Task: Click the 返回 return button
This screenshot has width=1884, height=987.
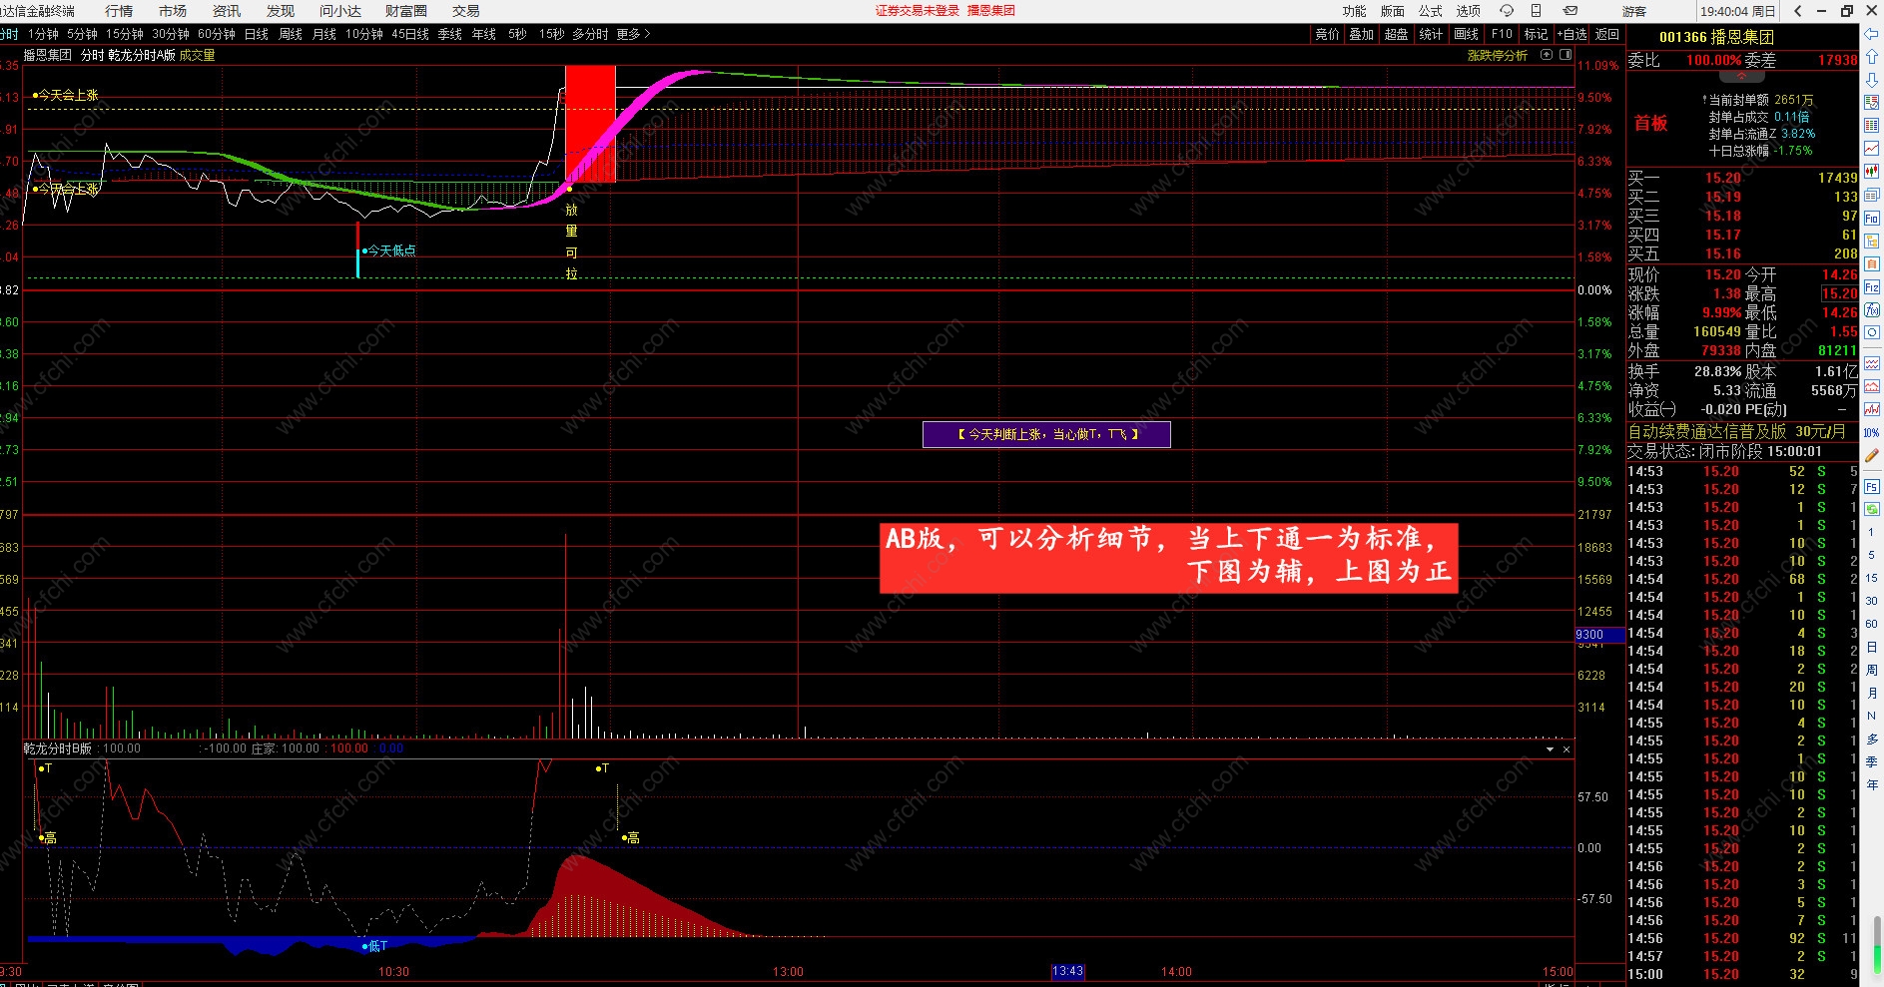Action: [x=1607, y=34]
